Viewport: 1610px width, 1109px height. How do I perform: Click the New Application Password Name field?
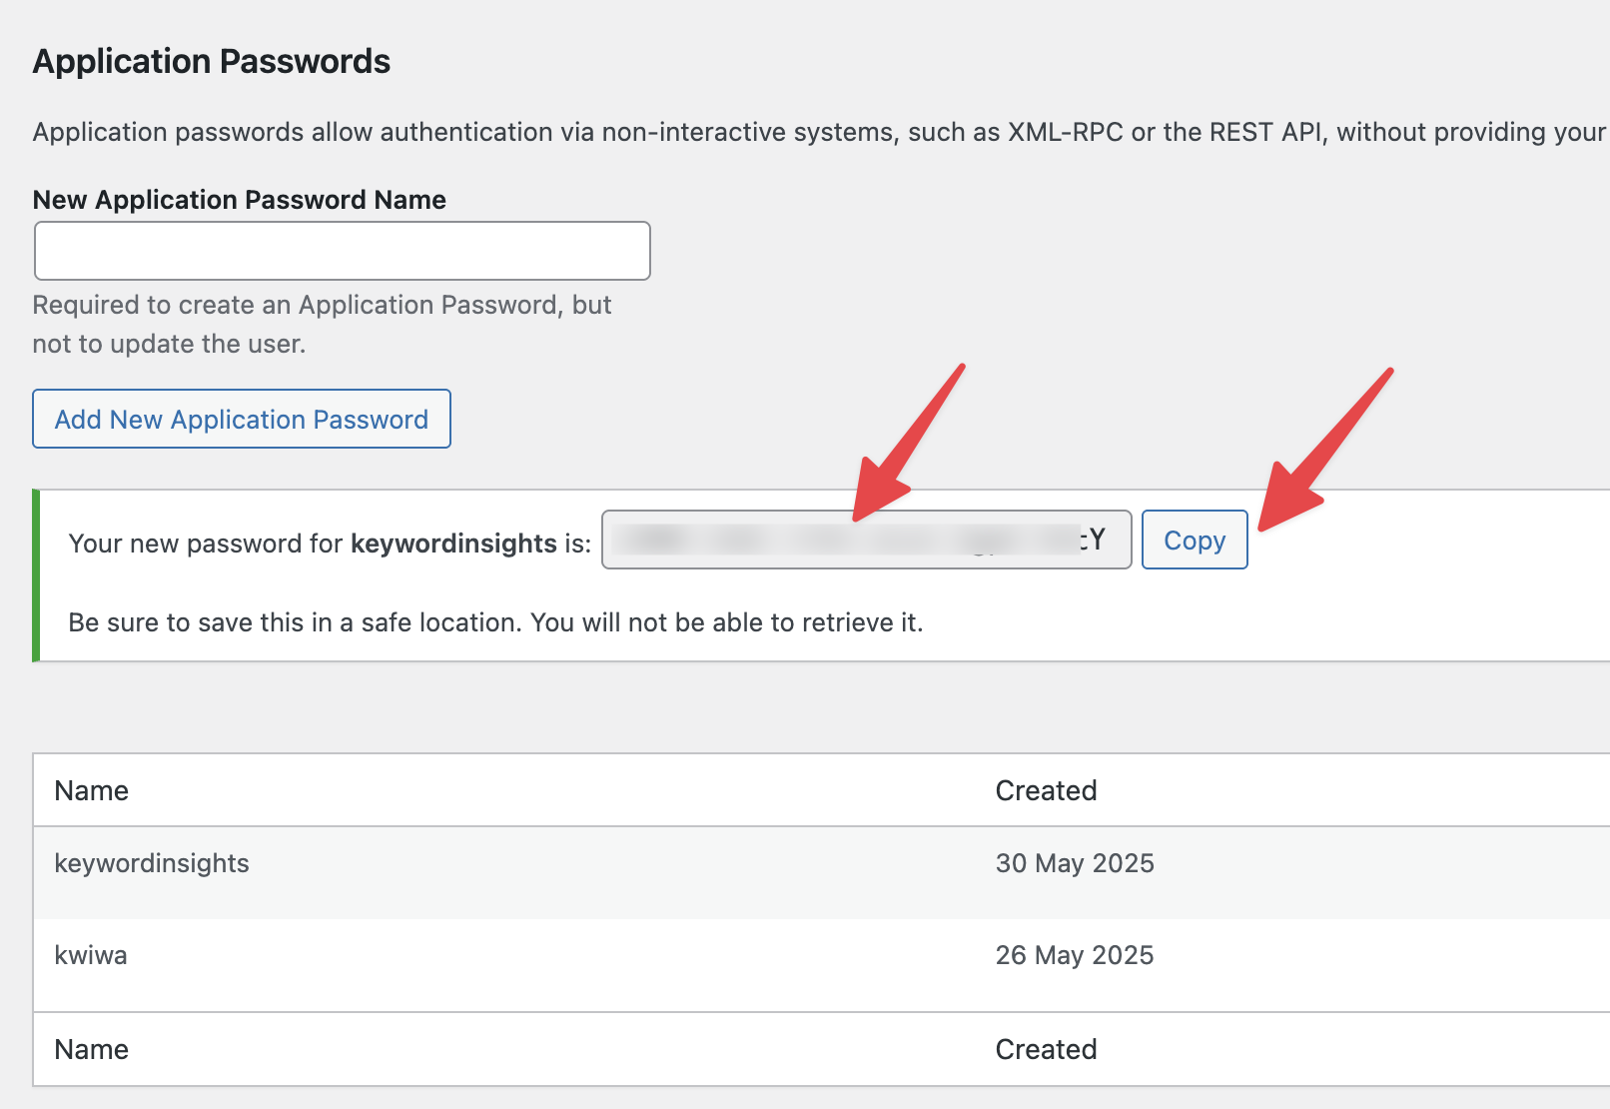(342, 251)
